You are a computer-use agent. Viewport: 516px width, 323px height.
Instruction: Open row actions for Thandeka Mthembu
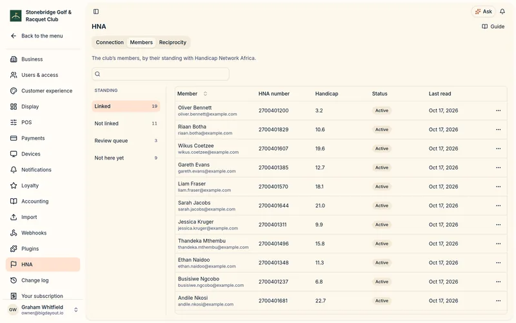coord(498,244)
